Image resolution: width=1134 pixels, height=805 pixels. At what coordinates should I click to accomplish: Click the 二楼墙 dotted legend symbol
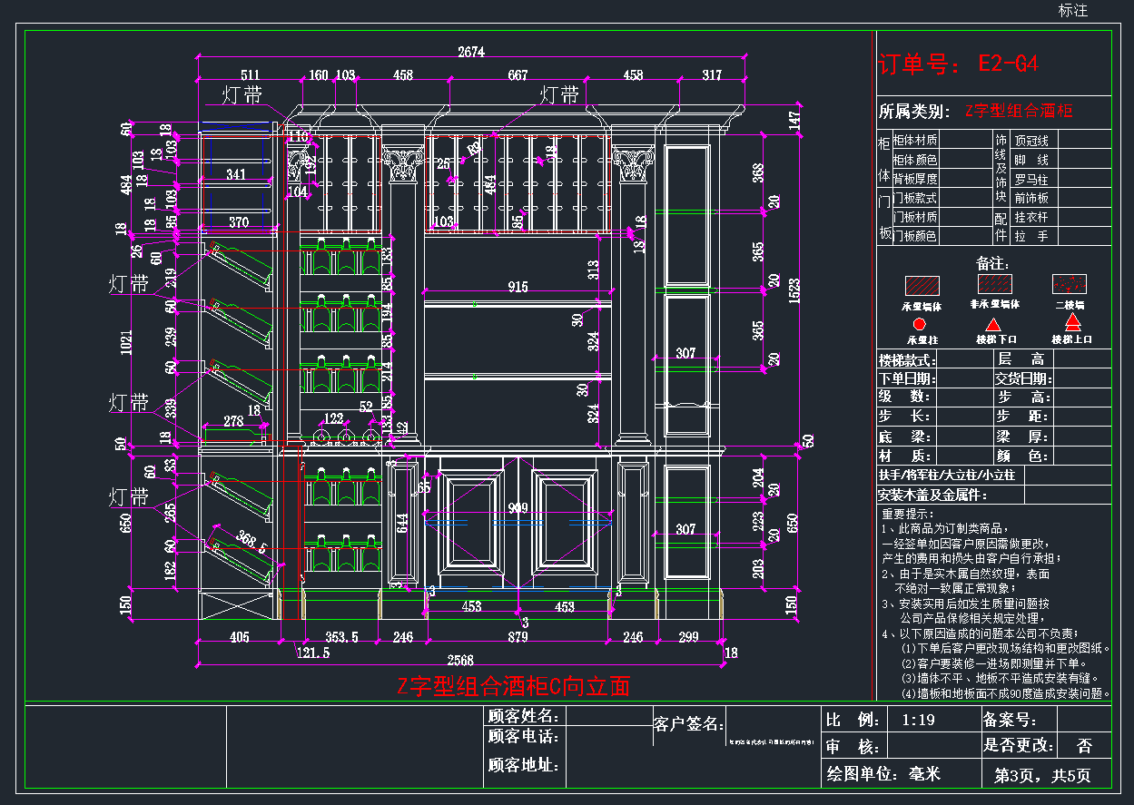pos(1070,285)
